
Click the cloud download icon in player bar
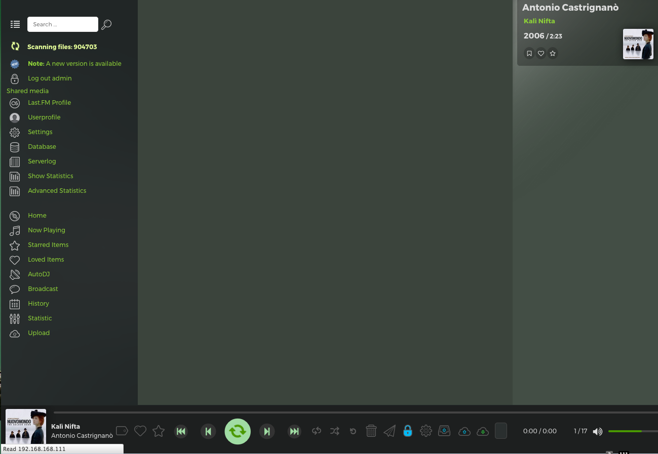[x=483, y=431]
